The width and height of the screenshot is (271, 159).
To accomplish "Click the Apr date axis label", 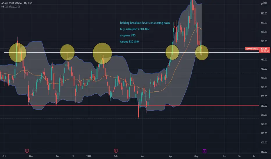I will pyautogui.click(x=171, y=156).
